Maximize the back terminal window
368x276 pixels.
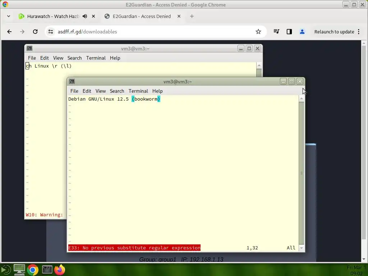coord(249,49)
